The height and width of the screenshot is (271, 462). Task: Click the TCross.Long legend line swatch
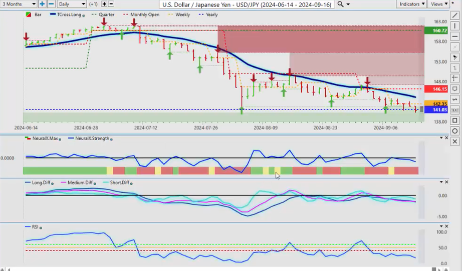pos(53,14)
